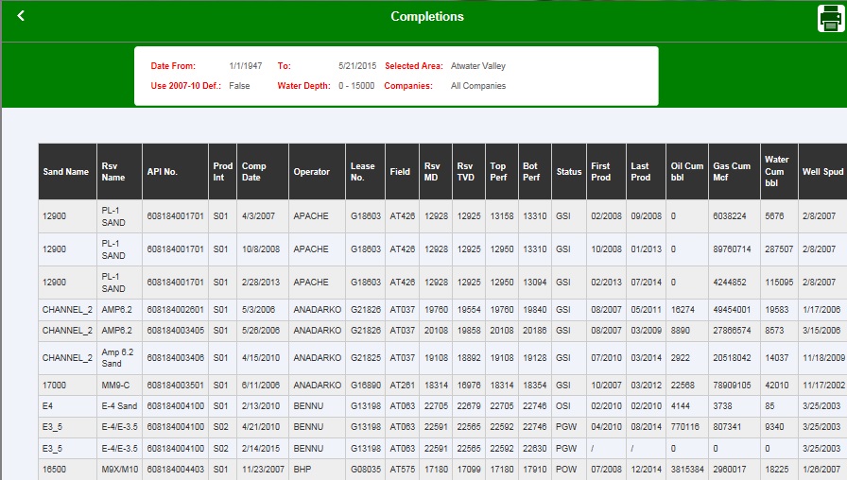Select oil cum cell 770116
The image size is (847, 480).
[x=685, y=426]
